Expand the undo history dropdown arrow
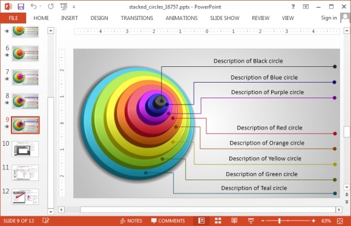Image resolution: width=351 pixels, height=226 pixels. click(41, 7)
